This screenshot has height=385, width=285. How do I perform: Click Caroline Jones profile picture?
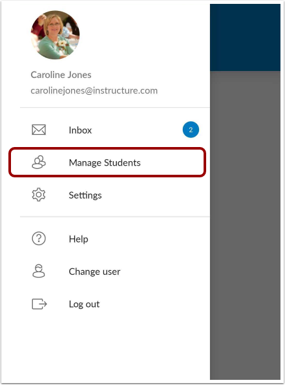pyautogui.click(x=55, y=35)
